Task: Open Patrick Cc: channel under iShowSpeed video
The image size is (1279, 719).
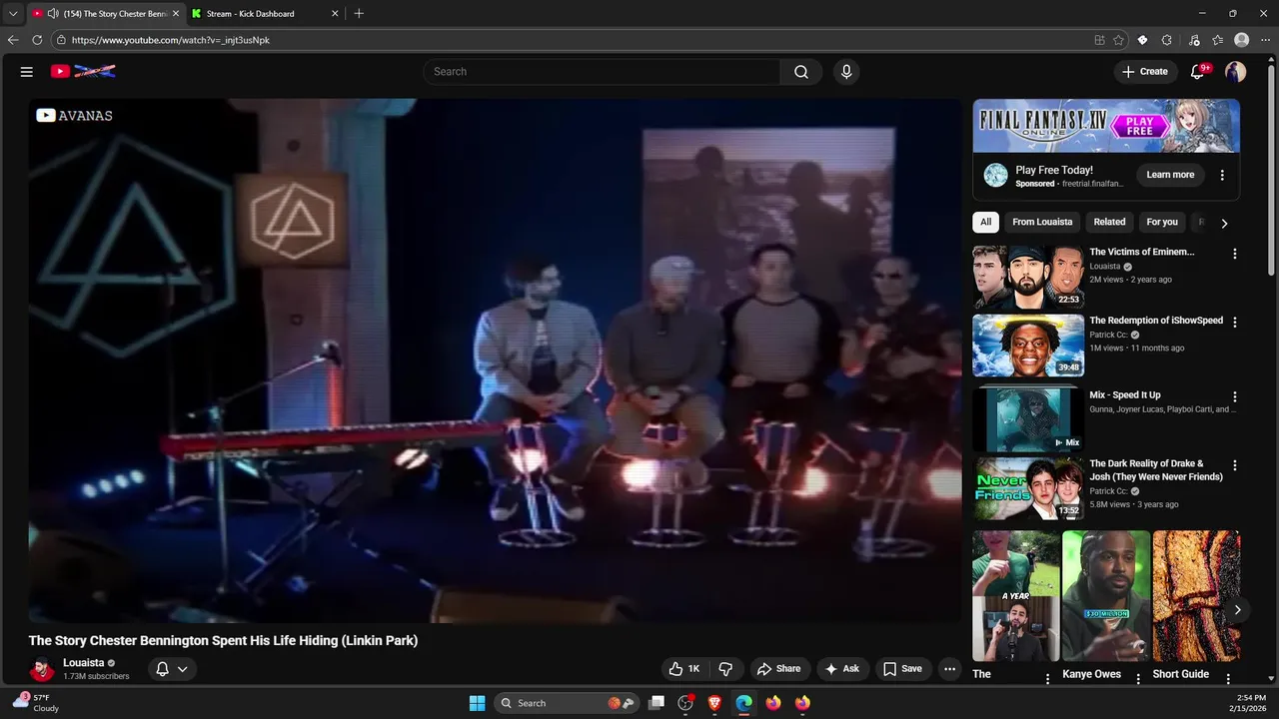Action: [x=1108, y=335]
